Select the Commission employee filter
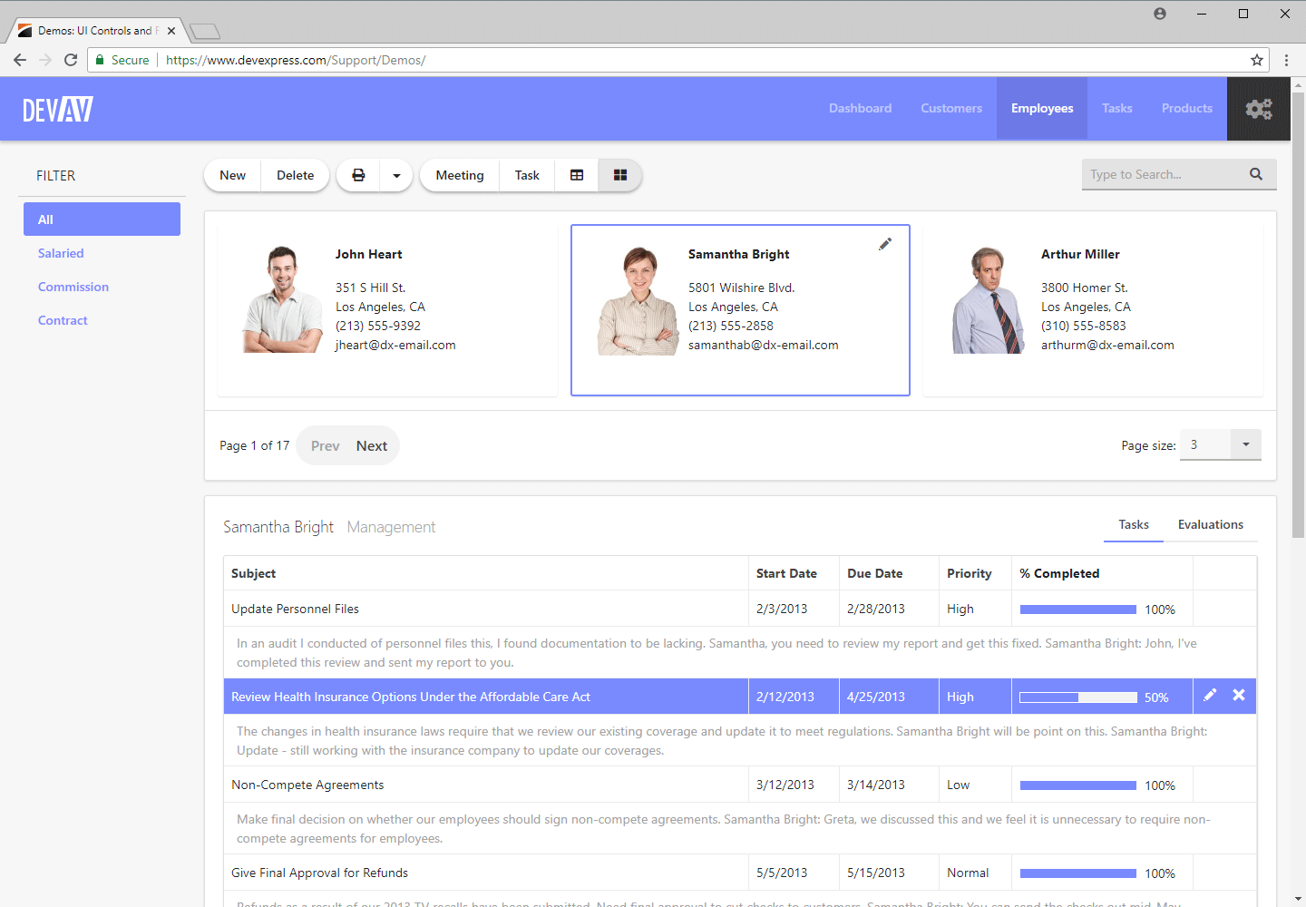The image size is (1306, 907). pyautogui.click(x=73, y=287)
